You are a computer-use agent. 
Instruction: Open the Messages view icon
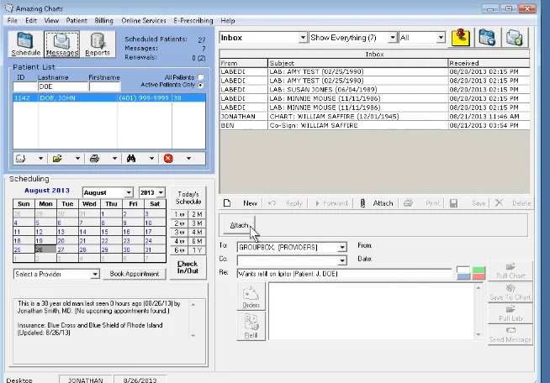[x=61, y=45]
